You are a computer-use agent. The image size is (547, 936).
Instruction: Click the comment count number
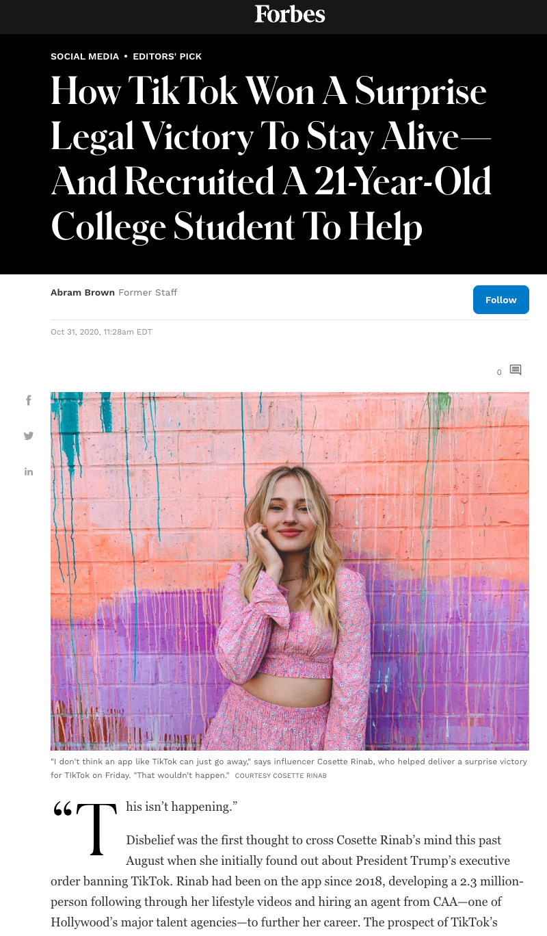point(499,372)
